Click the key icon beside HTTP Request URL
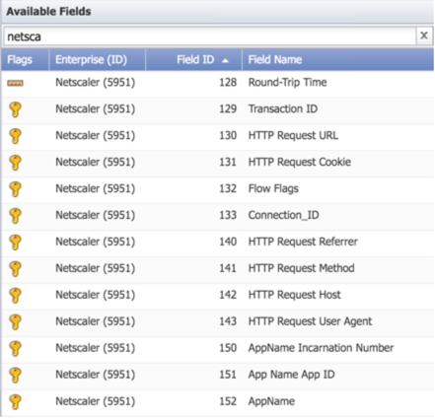Image resolution: width=435 pixels, height=420 pixels. pos(15,136)
